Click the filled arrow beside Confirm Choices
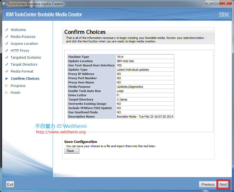Screen dimensions: 234x192 [x=7, y=79]
